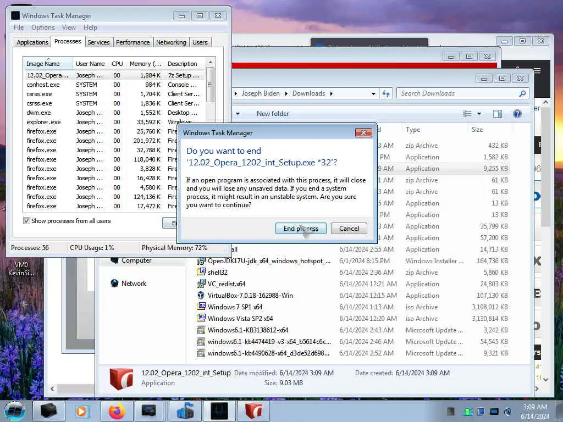
Task: Open Task Manager taskbar icon
Action: (219, 411)
